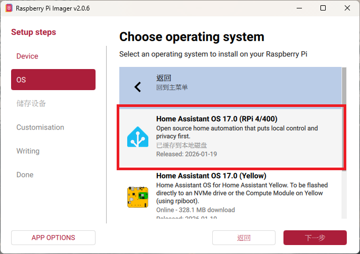Open APP OPTIONS
The image size is (360, 254).
(x=53, y=238)
